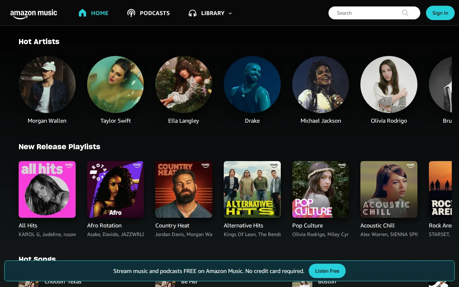
Task: Open the Acoustic Chill playlist cover
Action: 389,189
